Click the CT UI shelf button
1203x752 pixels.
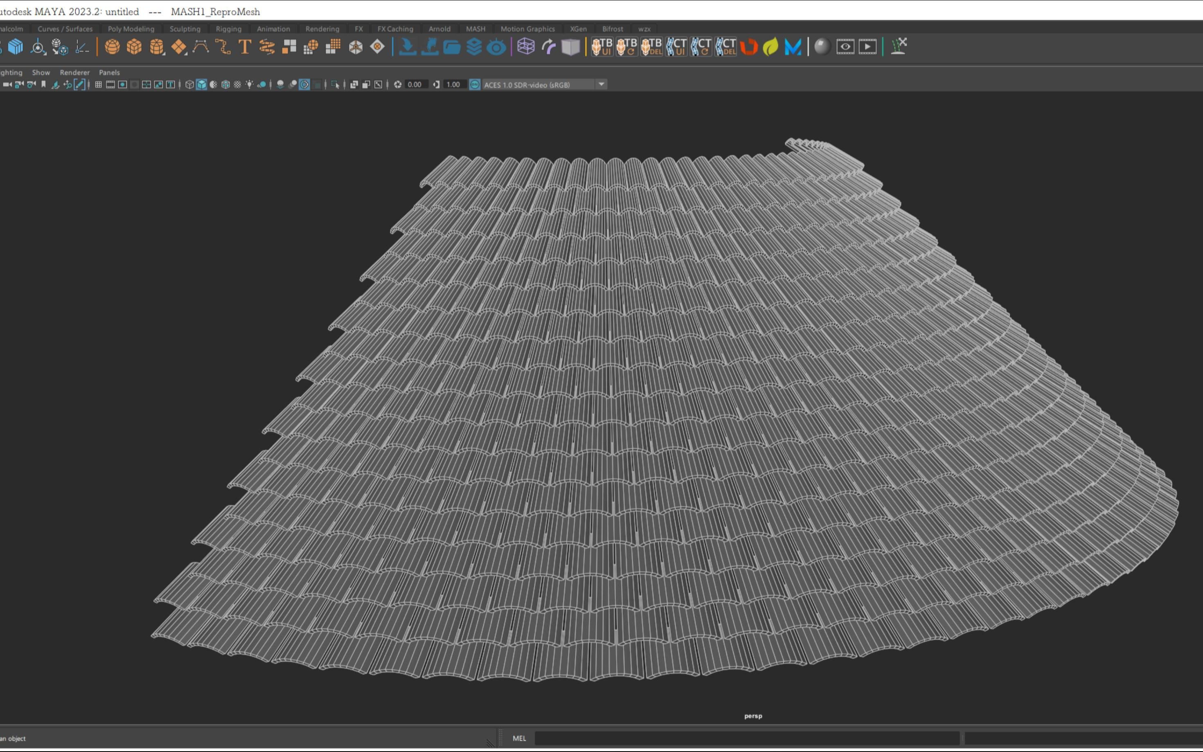tap(676, 47)
